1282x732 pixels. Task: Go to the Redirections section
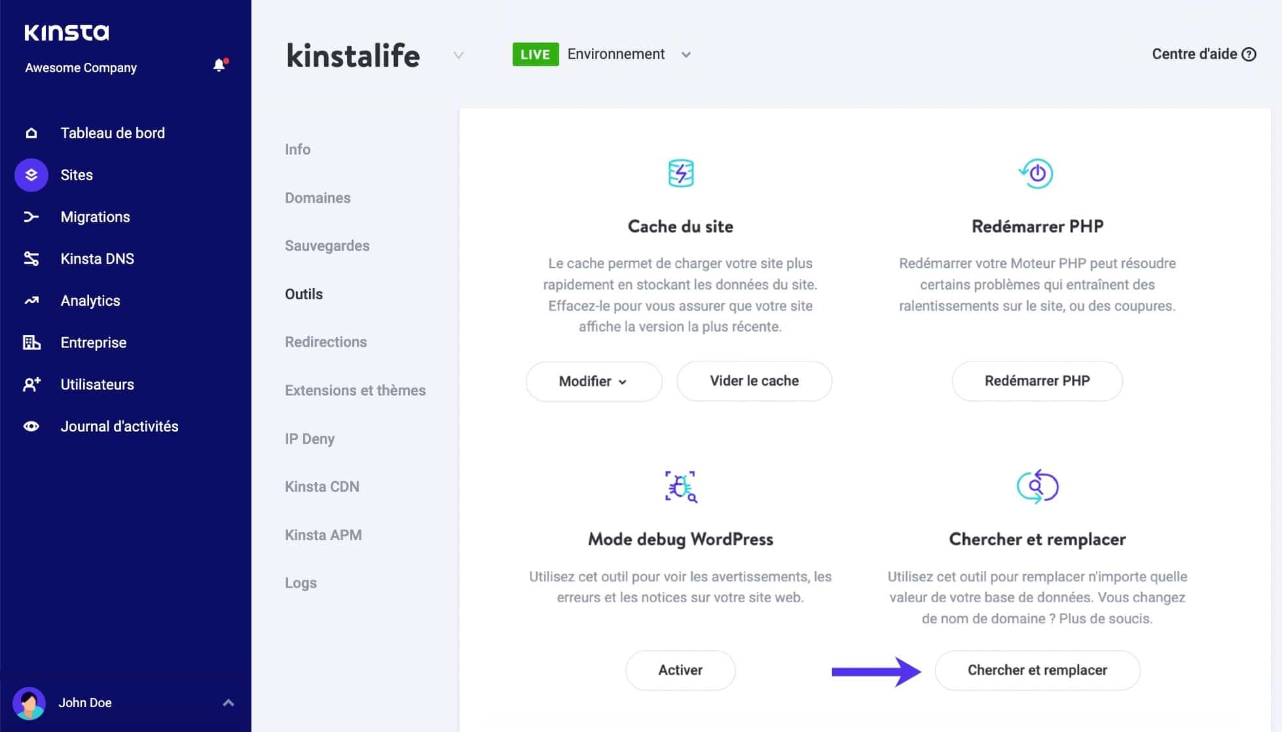325,342
